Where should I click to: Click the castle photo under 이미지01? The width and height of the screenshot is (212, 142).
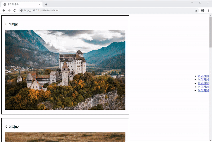tap(65, 70)
